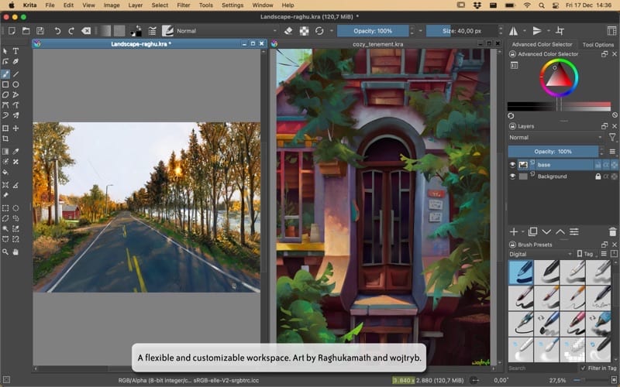Screen dimensions: 620x387
Task: Move the layer up with the arrow
Action: [x=560, y=231]
